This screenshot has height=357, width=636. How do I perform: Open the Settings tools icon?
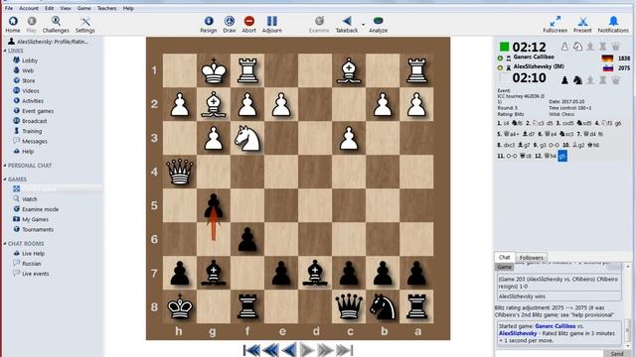pos(84,25)
